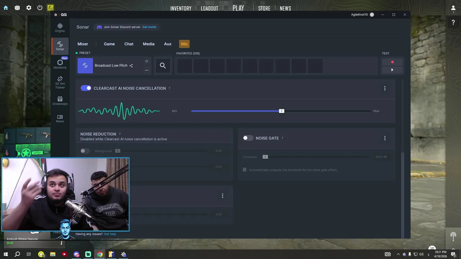Favorite the current preset with the star

coord(147,61)
